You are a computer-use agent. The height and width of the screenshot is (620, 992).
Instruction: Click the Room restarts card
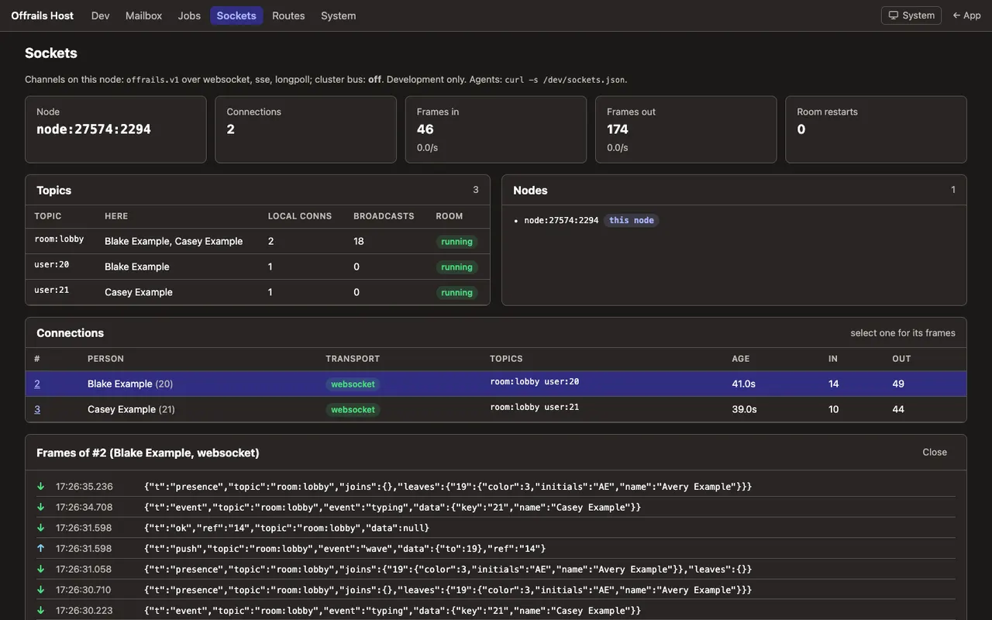coord(876,129)
